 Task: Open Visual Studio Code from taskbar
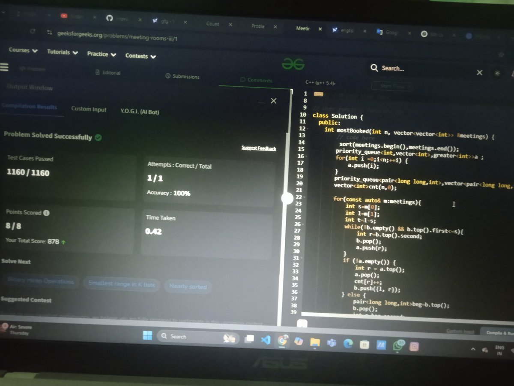point(266,341)
